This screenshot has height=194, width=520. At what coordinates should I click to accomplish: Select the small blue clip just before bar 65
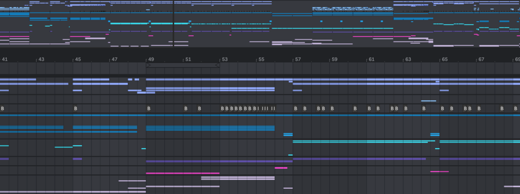pyautogui.click(x=435, y=135)
